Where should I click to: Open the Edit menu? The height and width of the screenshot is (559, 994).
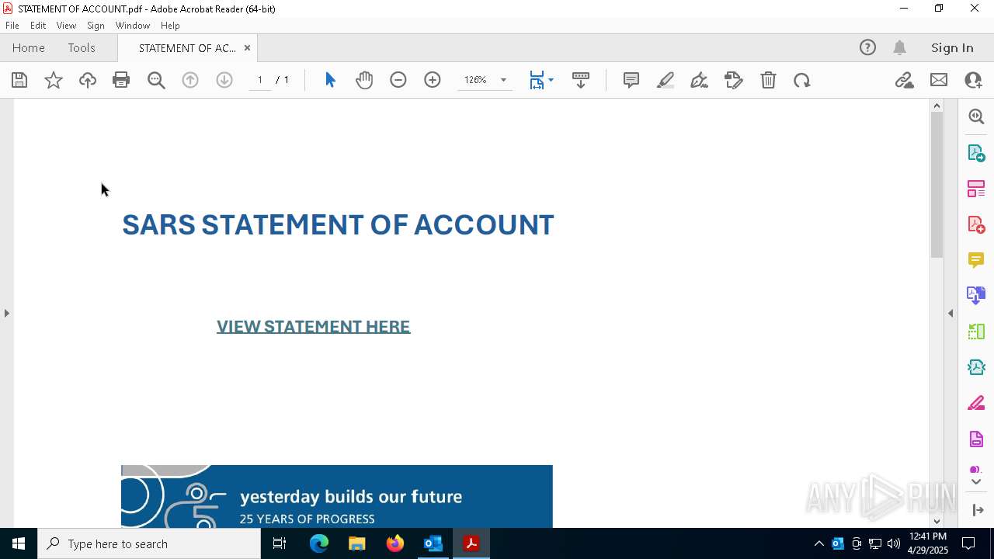(38, 25)
